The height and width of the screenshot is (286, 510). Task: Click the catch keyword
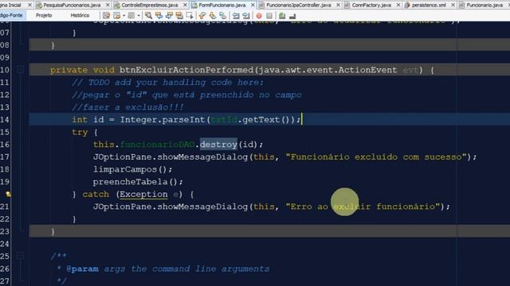click(x=96, y=194)
